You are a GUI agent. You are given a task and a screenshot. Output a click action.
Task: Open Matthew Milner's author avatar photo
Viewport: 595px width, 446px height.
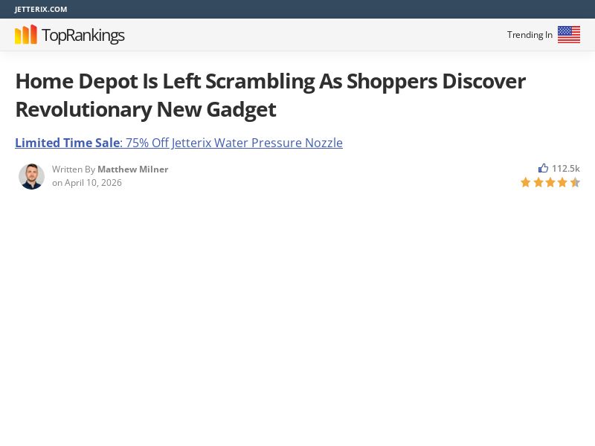pyautogui.click(x=31, y=176)
